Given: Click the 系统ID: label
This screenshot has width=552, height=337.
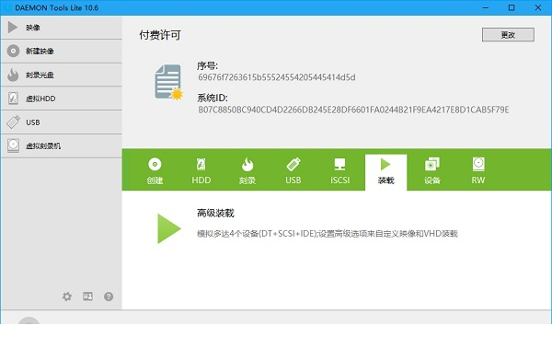Looking at the screenshot, I should click(x=213, y=98).
